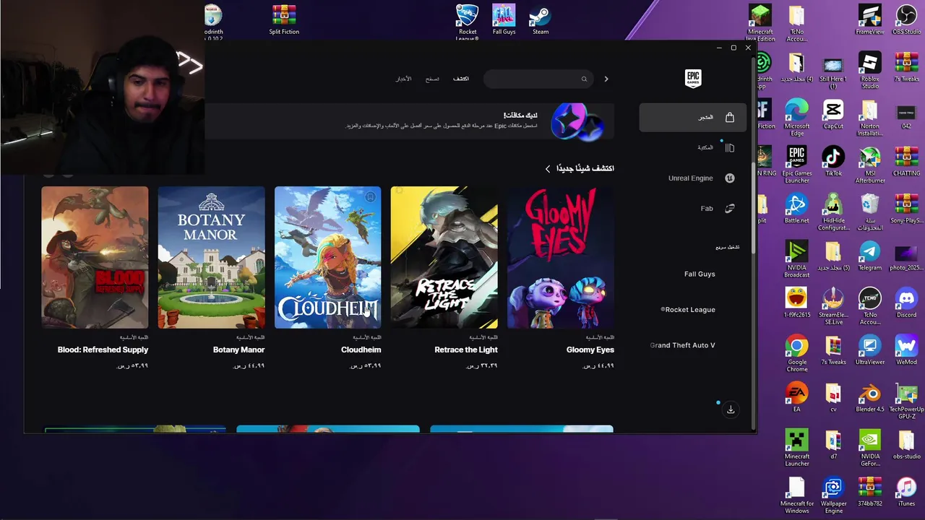Open the downloads icon in the Epic sidebar
The image size is (925, 520).
[x=731, y=409]
